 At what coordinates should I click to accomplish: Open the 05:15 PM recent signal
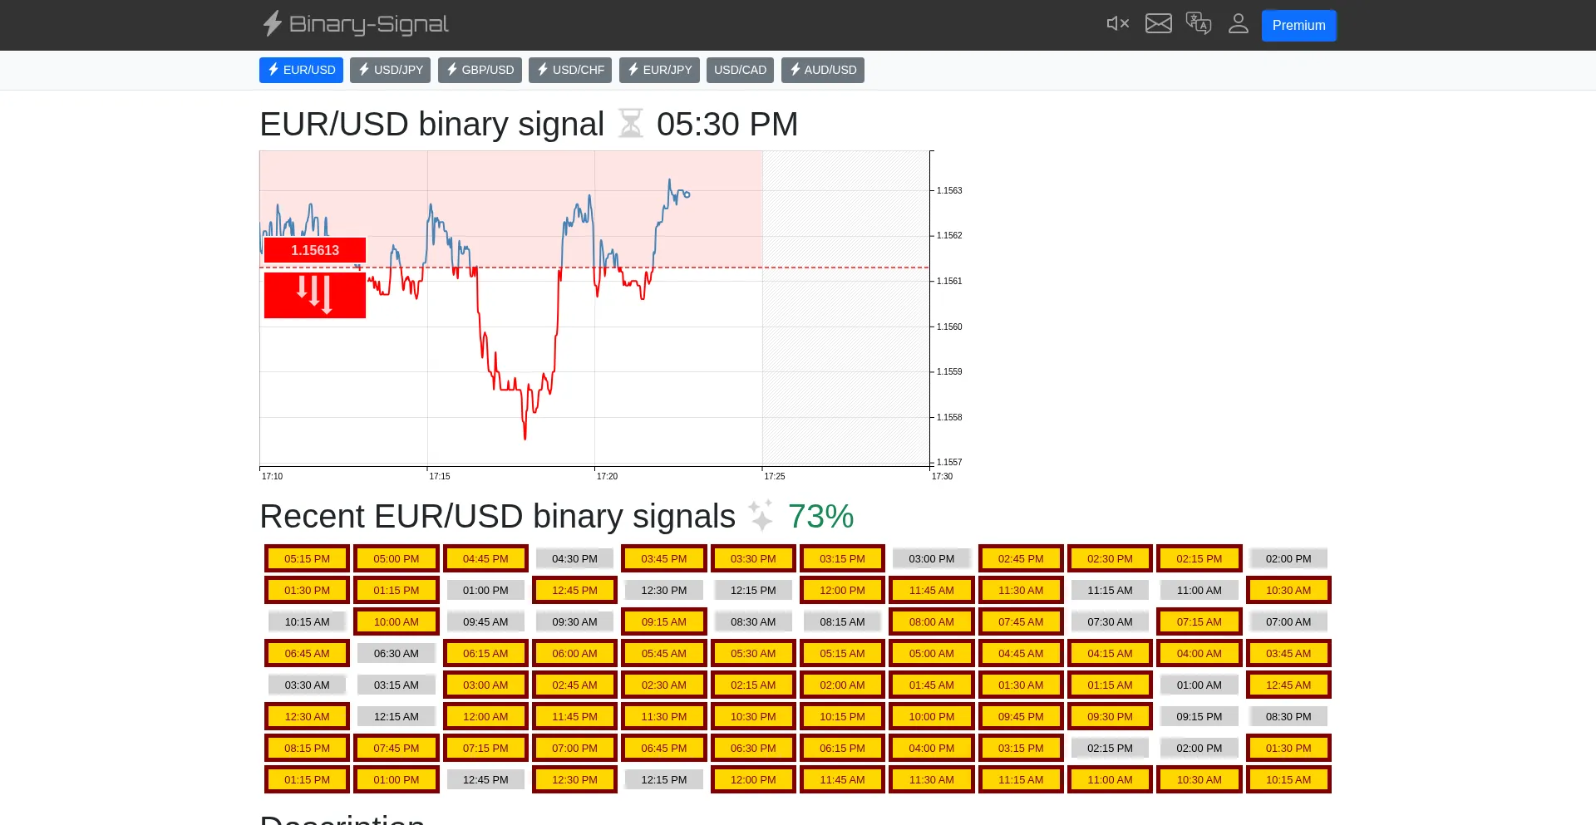click(x=307, y=559)
